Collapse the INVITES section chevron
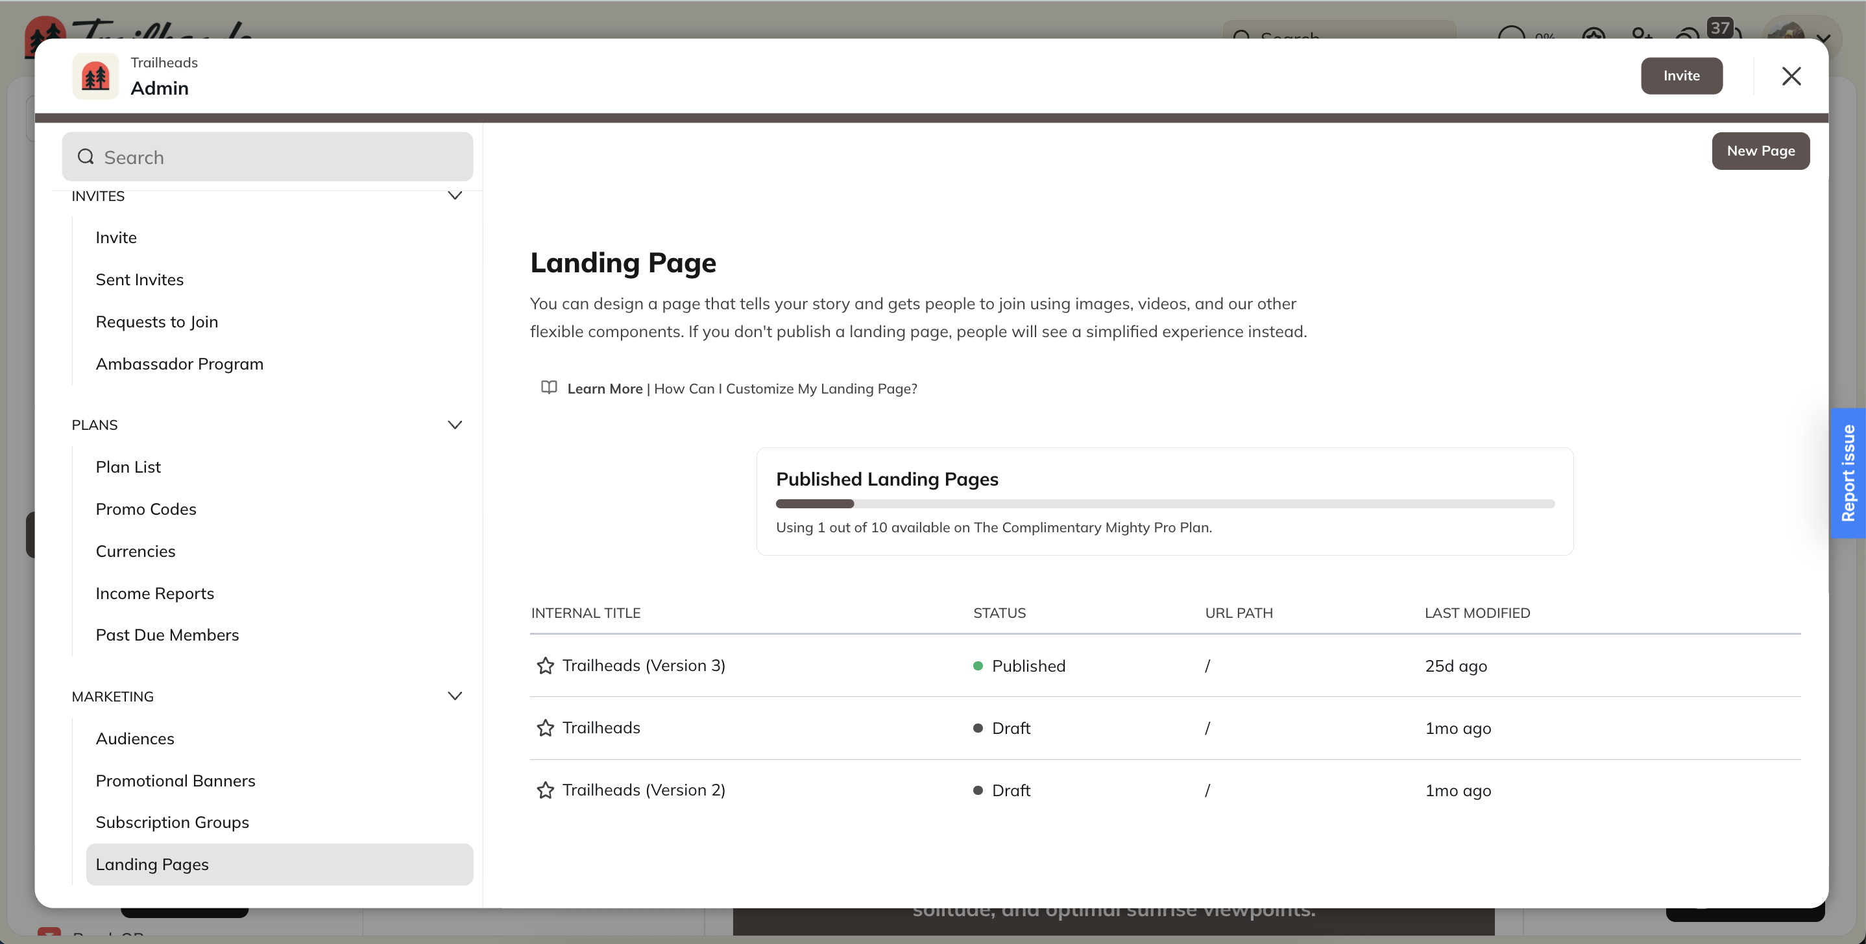The width and height of the screenshot is (1866, 944). pyautogui.click(x=455, y=195)
